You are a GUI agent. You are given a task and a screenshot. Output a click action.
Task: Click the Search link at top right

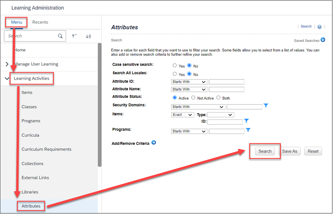coord(306,26)
